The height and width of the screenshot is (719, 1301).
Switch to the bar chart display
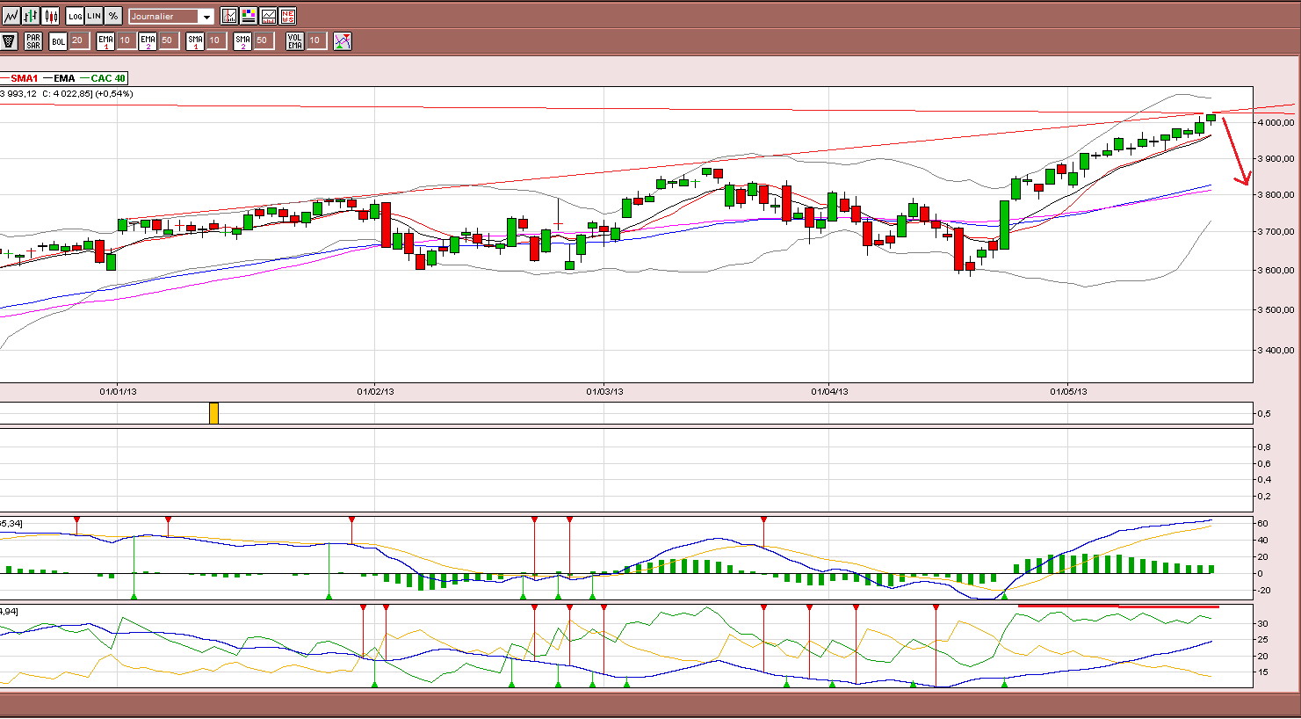click(x=31, y=16)
